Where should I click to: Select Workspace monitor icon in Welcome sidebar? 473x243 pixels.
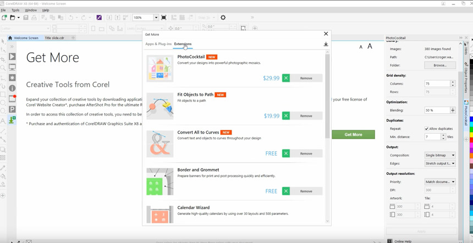coord(12,67)
